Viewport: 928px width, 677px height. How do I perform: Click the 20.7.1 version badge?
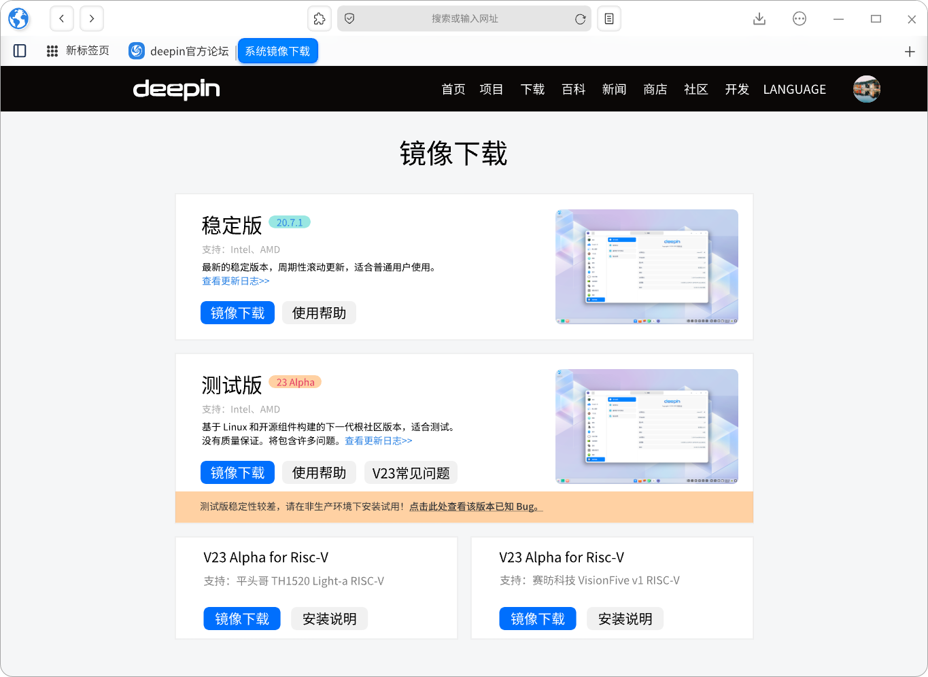tap(290, 222)
